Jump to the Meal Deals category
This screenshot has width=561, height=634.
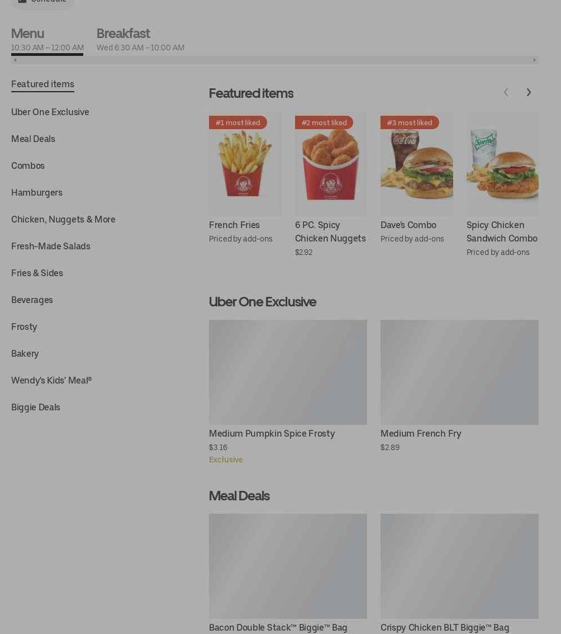coord(33,139)
